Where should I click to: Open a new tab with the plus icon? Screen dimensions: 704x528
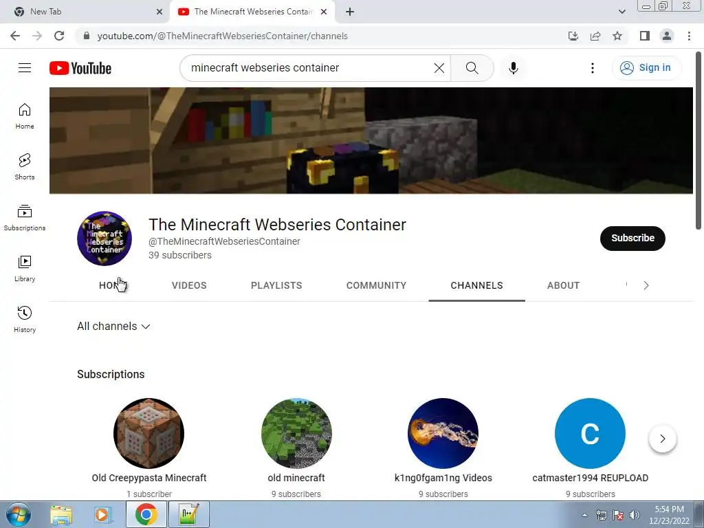click(x=350, y=12)
